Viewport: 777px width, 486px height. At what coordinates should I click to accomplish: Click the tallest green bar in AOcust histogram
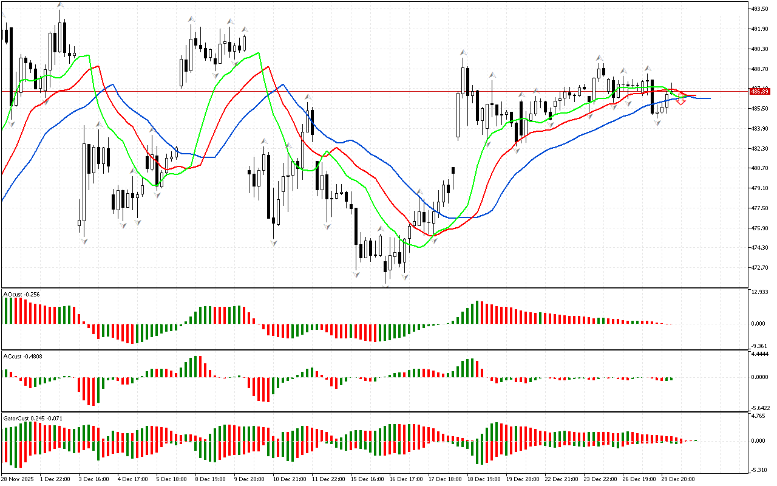point(477,312)
